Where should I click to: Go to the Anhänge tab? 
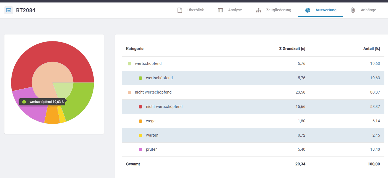(x=368, y=10)
